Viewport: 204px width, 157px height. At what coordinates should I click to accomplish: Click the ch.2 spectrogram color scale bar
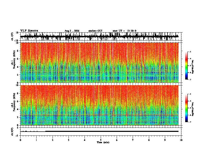tap(186, 108)
